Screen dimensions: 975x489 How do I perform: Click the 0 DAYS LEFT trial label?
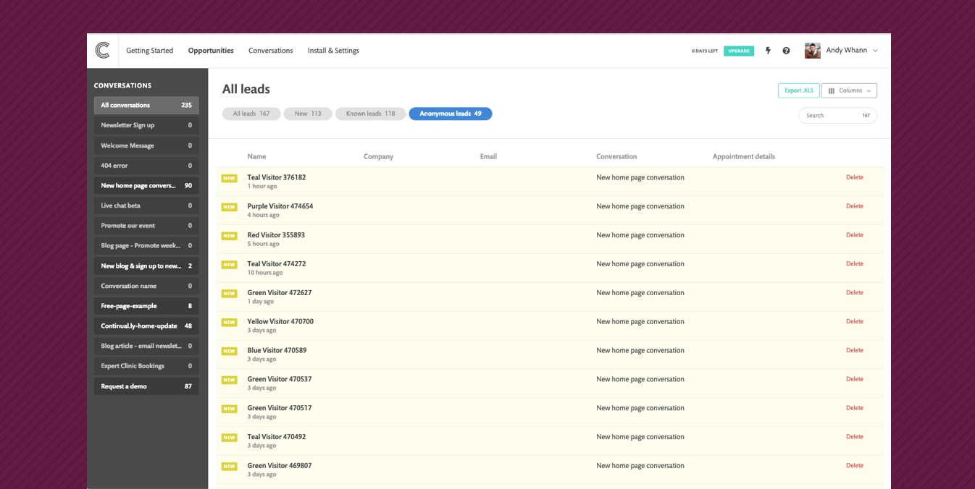point(705,51)
